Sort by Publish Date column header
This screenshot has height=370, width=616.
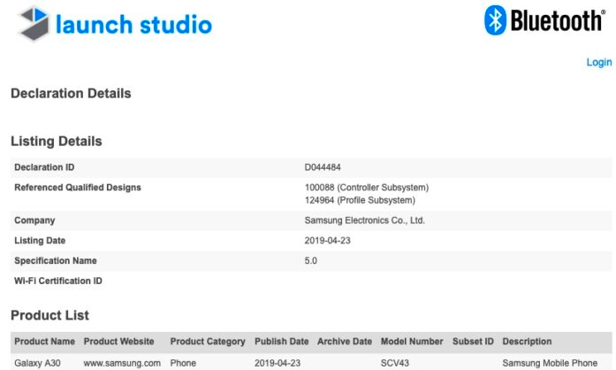281,342
